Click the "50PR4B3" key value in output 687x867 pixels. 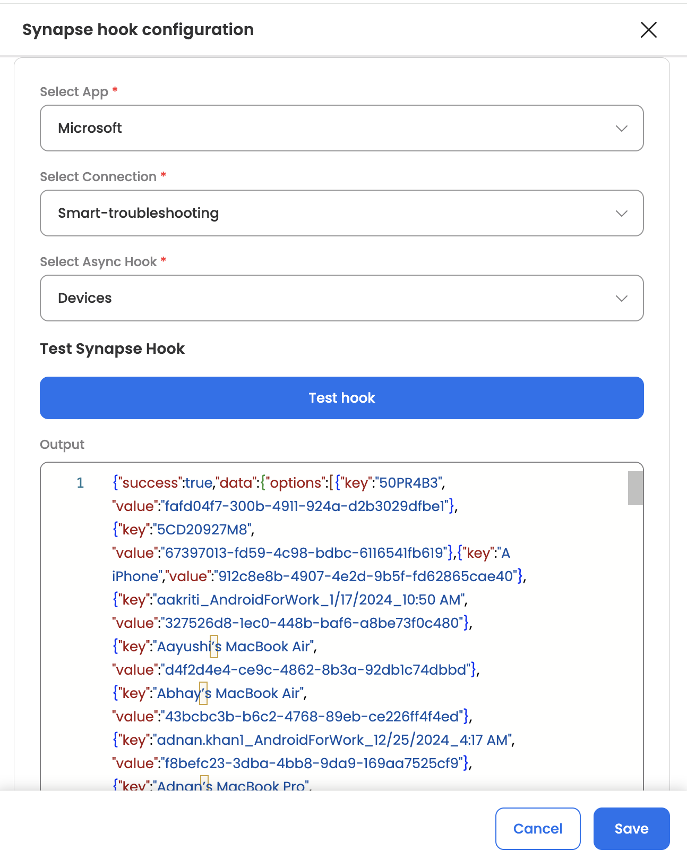tap(409, 483)
